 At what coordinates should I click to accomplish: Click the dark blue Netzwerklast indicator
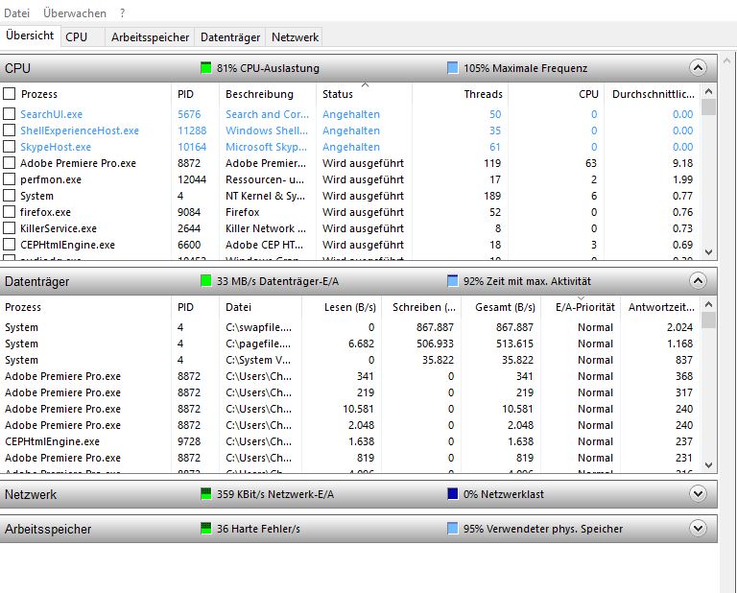click(x=453, y=494)
